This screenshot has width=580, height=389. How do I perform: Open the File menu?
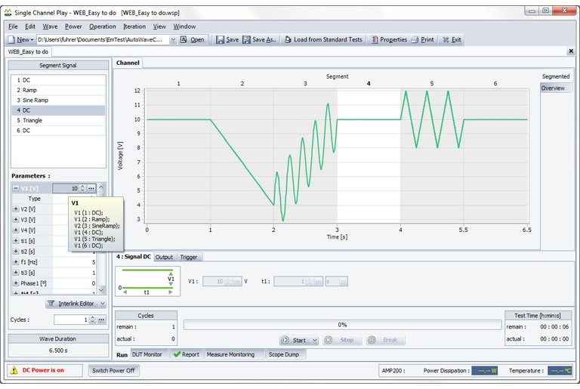tap(13, 26)
